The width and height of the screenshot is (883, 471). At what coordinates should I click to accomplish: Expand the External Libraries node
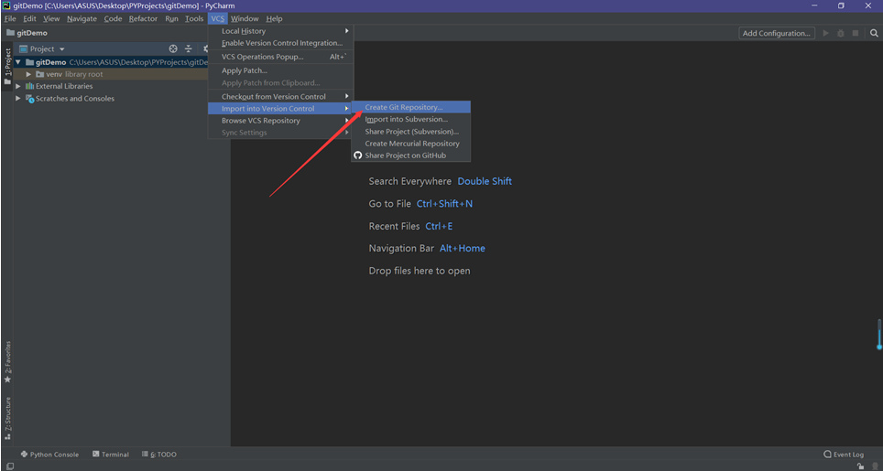(x=18, y=86)
